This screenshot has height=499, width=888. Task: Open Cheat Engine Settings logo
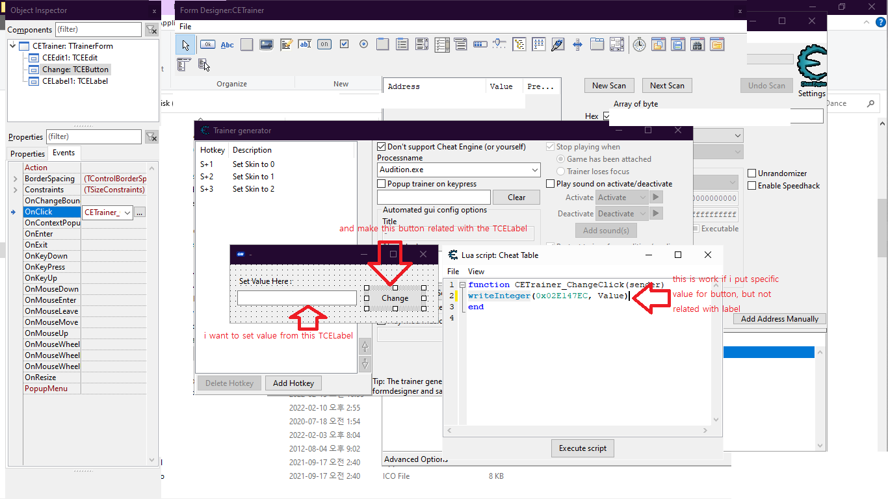tap(811, 71)
